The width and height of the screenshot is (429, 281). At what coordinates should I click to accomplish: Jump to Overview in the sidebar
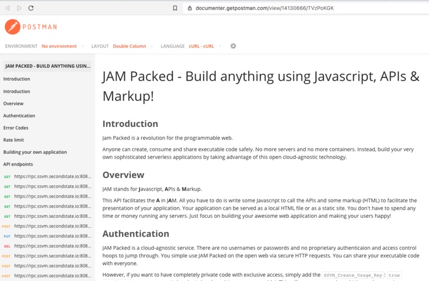pos(13,104)
